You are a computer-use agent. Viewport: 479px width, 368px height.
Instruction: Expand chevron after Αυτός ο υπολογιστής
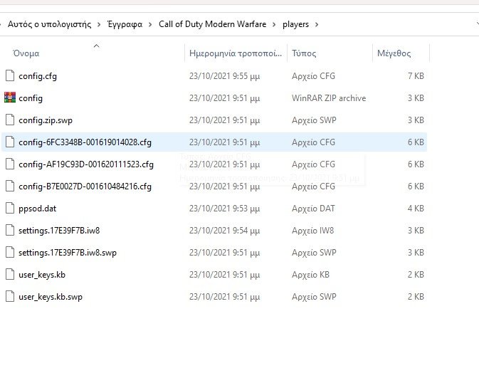click(x=99, y=24)
